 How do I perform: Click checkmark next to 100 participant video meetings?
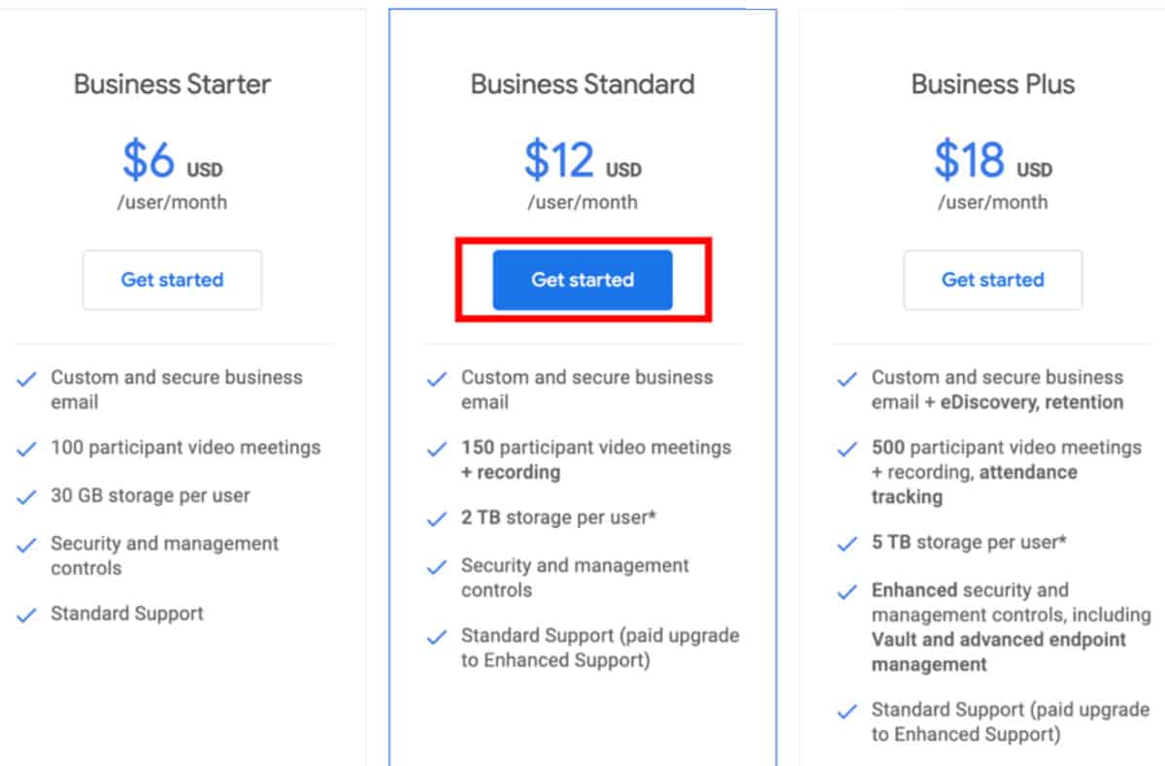(x=27, y=450)
